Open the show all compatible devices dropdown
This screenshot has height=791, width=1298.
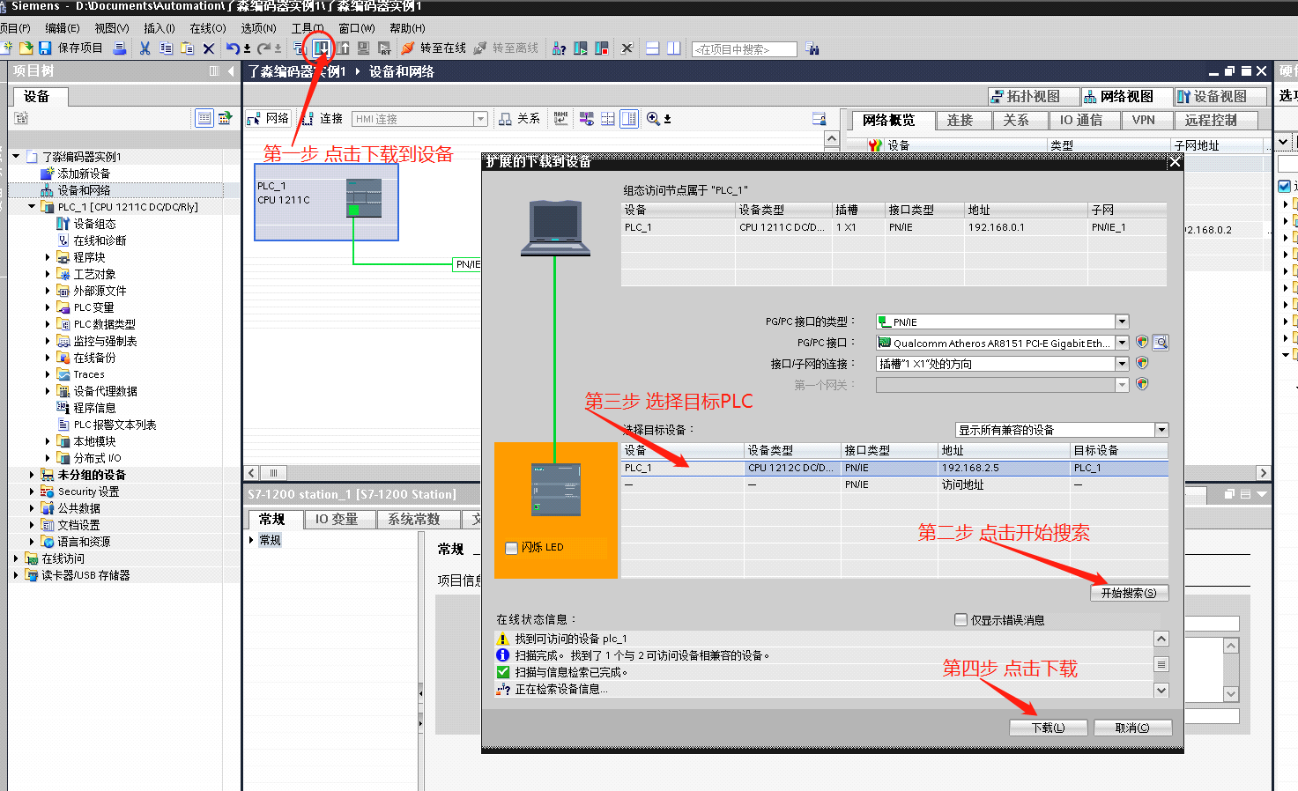click(1161, 430)
